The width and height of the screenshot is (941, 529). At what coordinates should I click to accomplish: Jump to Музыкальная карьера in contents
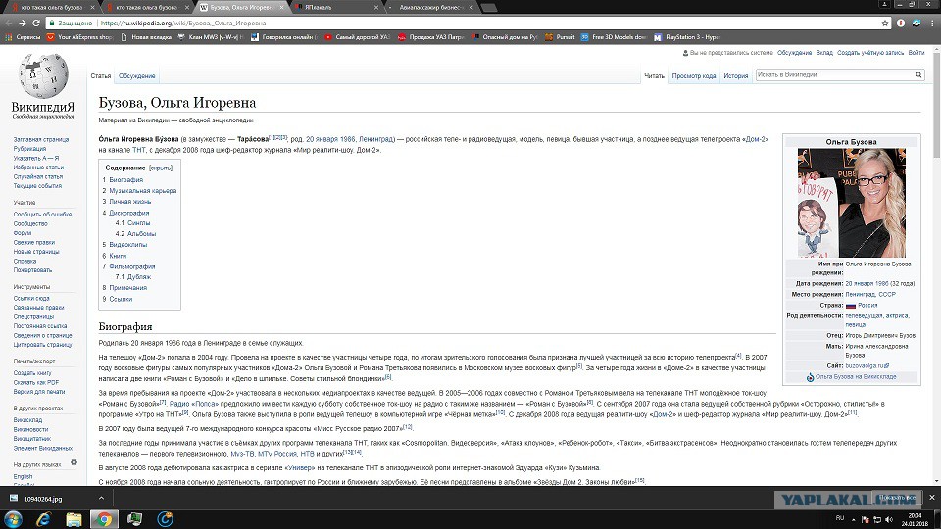click(x=143, y=191)
